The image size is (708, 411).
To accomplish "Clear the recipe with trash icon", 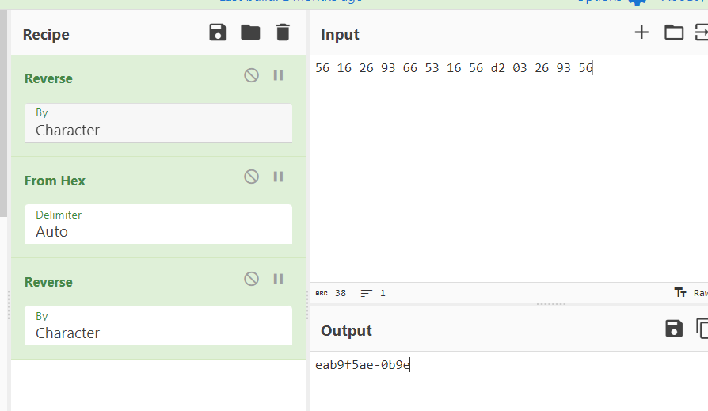I will [x=283, y=32].
